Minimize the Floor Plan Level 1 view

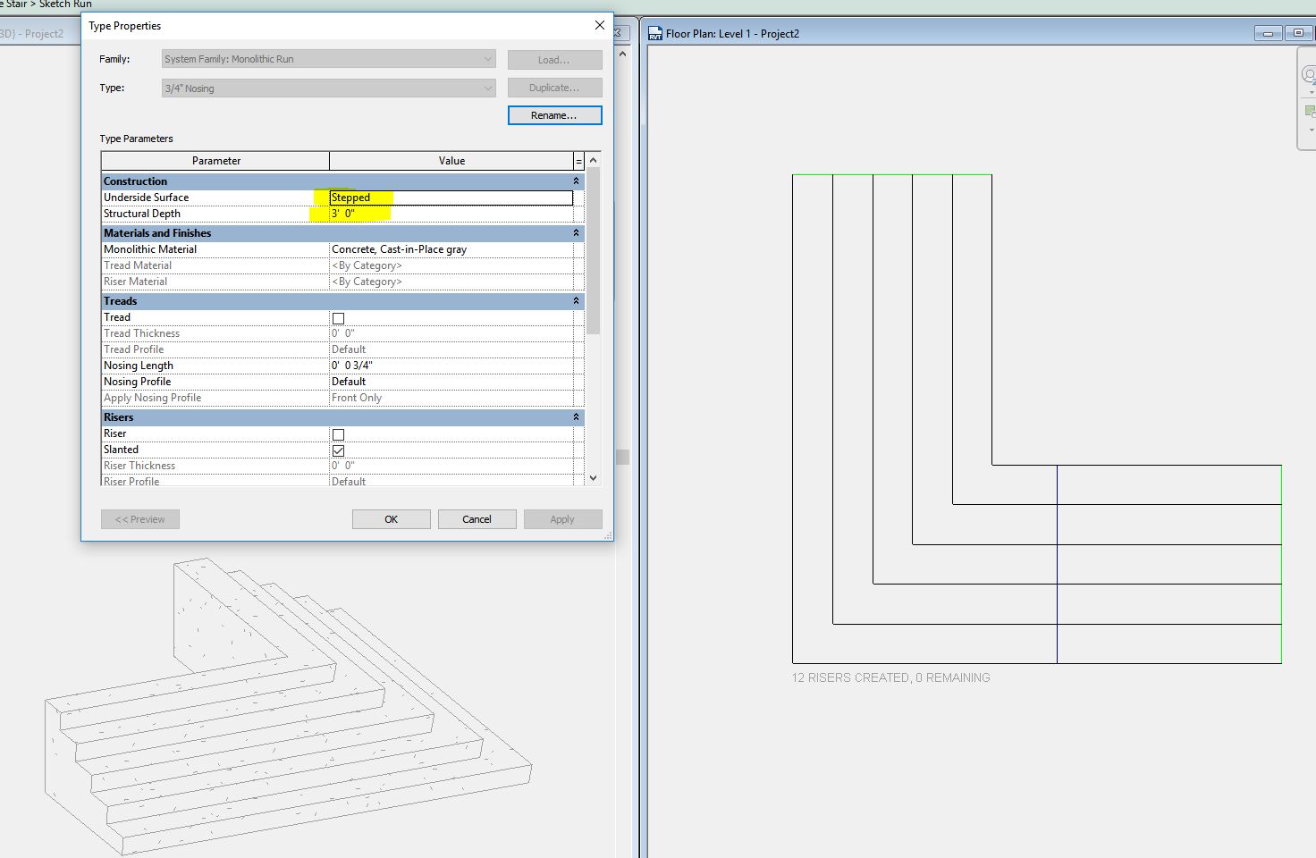point(1268,34)
